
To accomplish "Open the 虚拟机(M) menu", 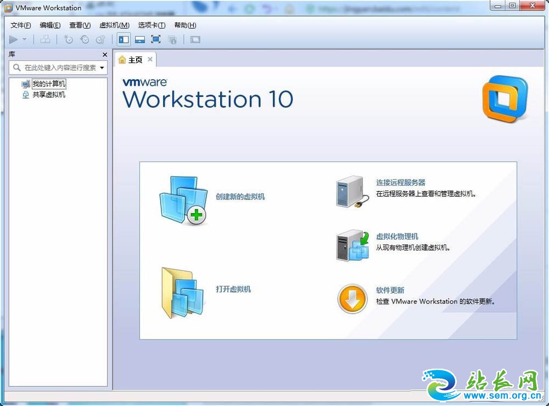I will [x=115, y=25].
